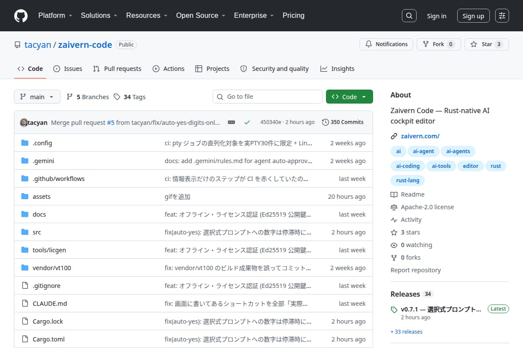The image size is (523, 348).
Task: Open the main branch dropdown
Action: pos(37,97)
